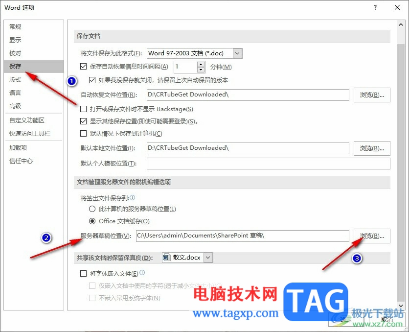Select the 校对 category
The height and width of the screenshot is (332, 409).
(x=34, y=53)
